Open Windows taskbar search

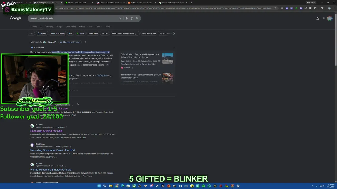(x=105, y=186)
